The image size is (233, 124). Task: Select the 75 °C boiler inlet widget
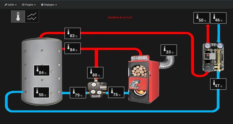pos(116,92)
